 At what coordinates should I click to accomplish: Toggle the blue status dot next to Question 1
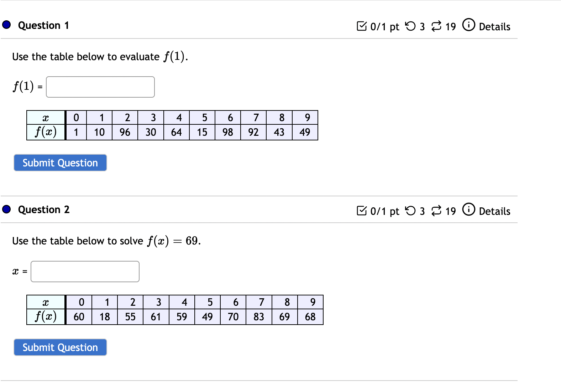(x=6, y=25)
